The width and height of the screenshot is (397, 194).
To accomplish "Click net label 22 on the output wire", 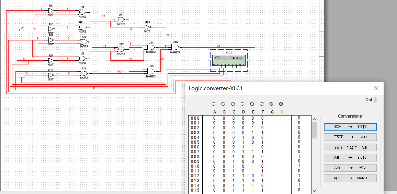I will 218,46.
